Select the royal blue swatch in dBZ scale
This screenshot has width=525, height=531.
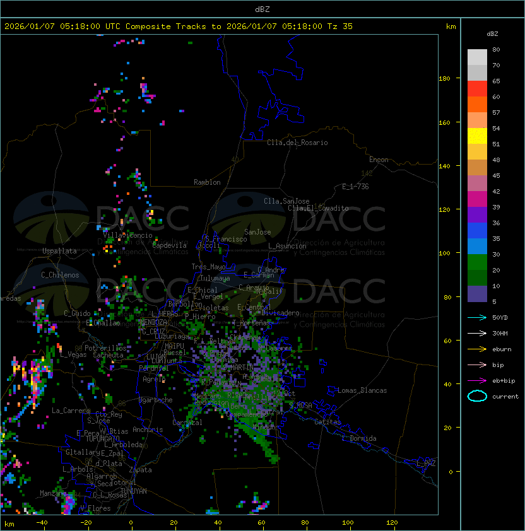click(x=477, y=231)
